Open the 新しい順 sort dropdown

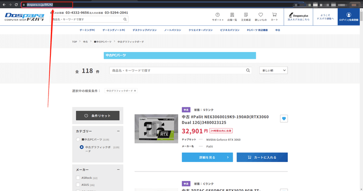[274, 71]
